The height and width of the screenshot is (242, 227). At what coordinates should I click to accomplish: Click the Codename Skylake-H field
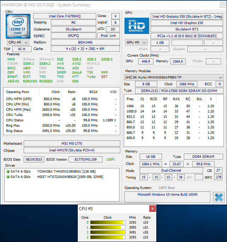74,29
